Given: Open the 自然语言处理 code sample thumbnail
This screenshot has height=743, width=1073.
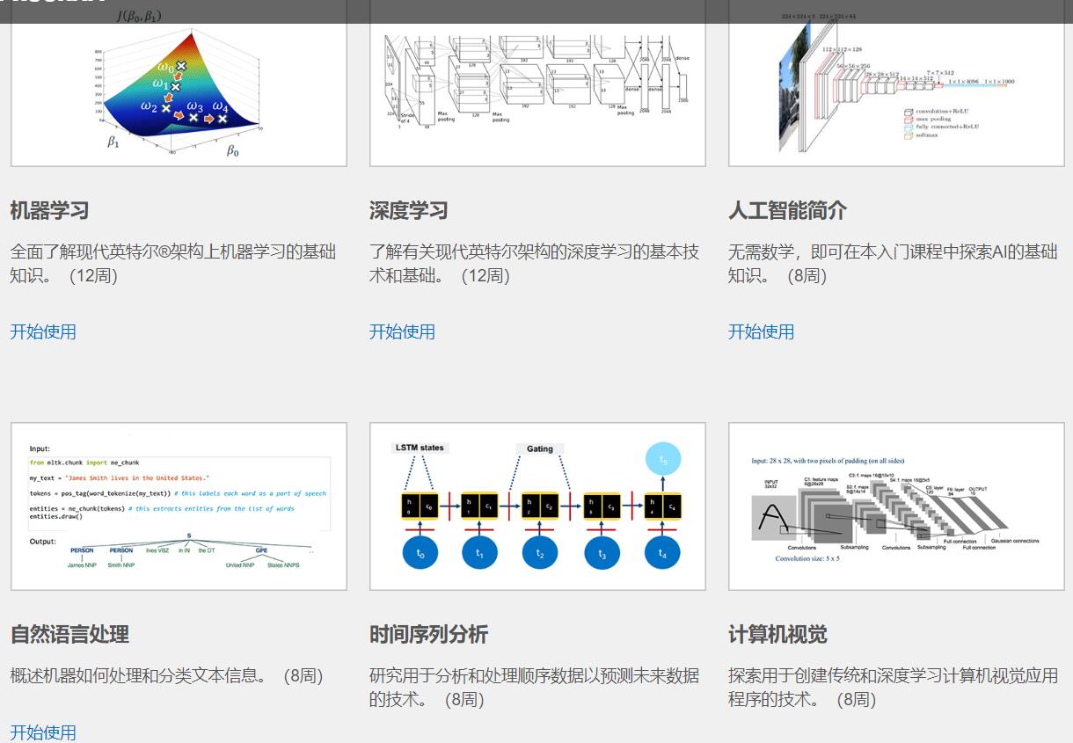Looking at the screenshot, I should 179,506.
